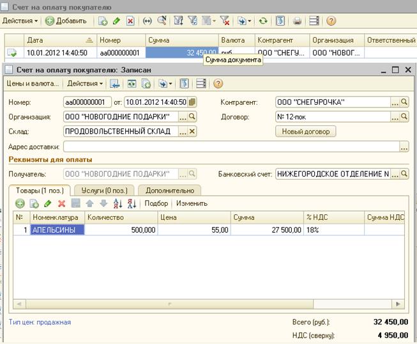The height and width of the screenshot is (344, 417).
Task: Click the Добавить button in top toolbar
Action: 65,20
